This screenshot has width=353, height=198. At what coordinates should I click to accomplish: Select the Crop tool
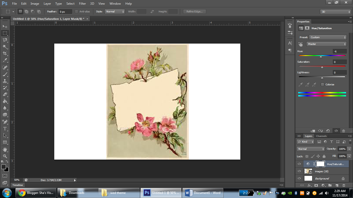(5, 53)
